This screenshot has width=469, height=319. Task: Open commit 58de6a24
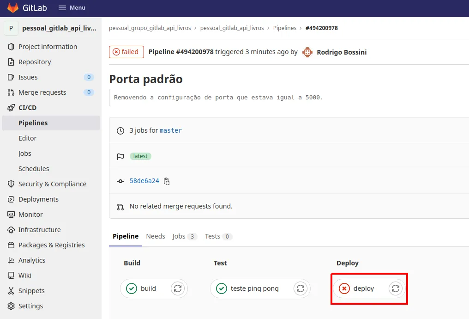coord(144,181)
